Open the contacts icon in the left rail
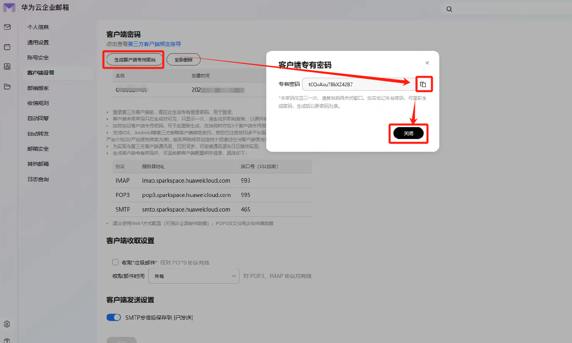The width and height of the screenshot is (572, 343). pos(7,67)
